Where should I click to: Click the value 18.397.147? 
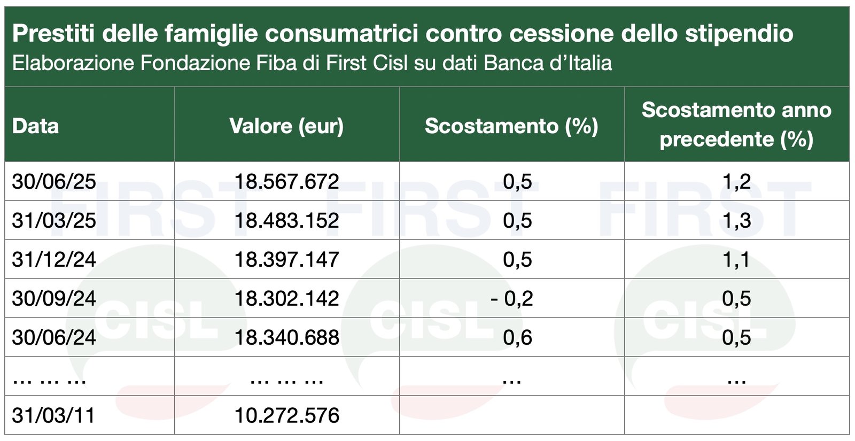coord(287,259)
